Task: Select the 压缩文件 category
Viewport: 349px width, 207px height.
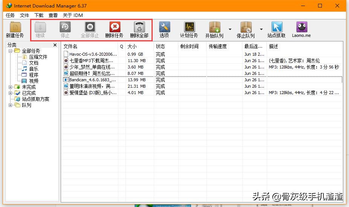Action: click(38, 57)
